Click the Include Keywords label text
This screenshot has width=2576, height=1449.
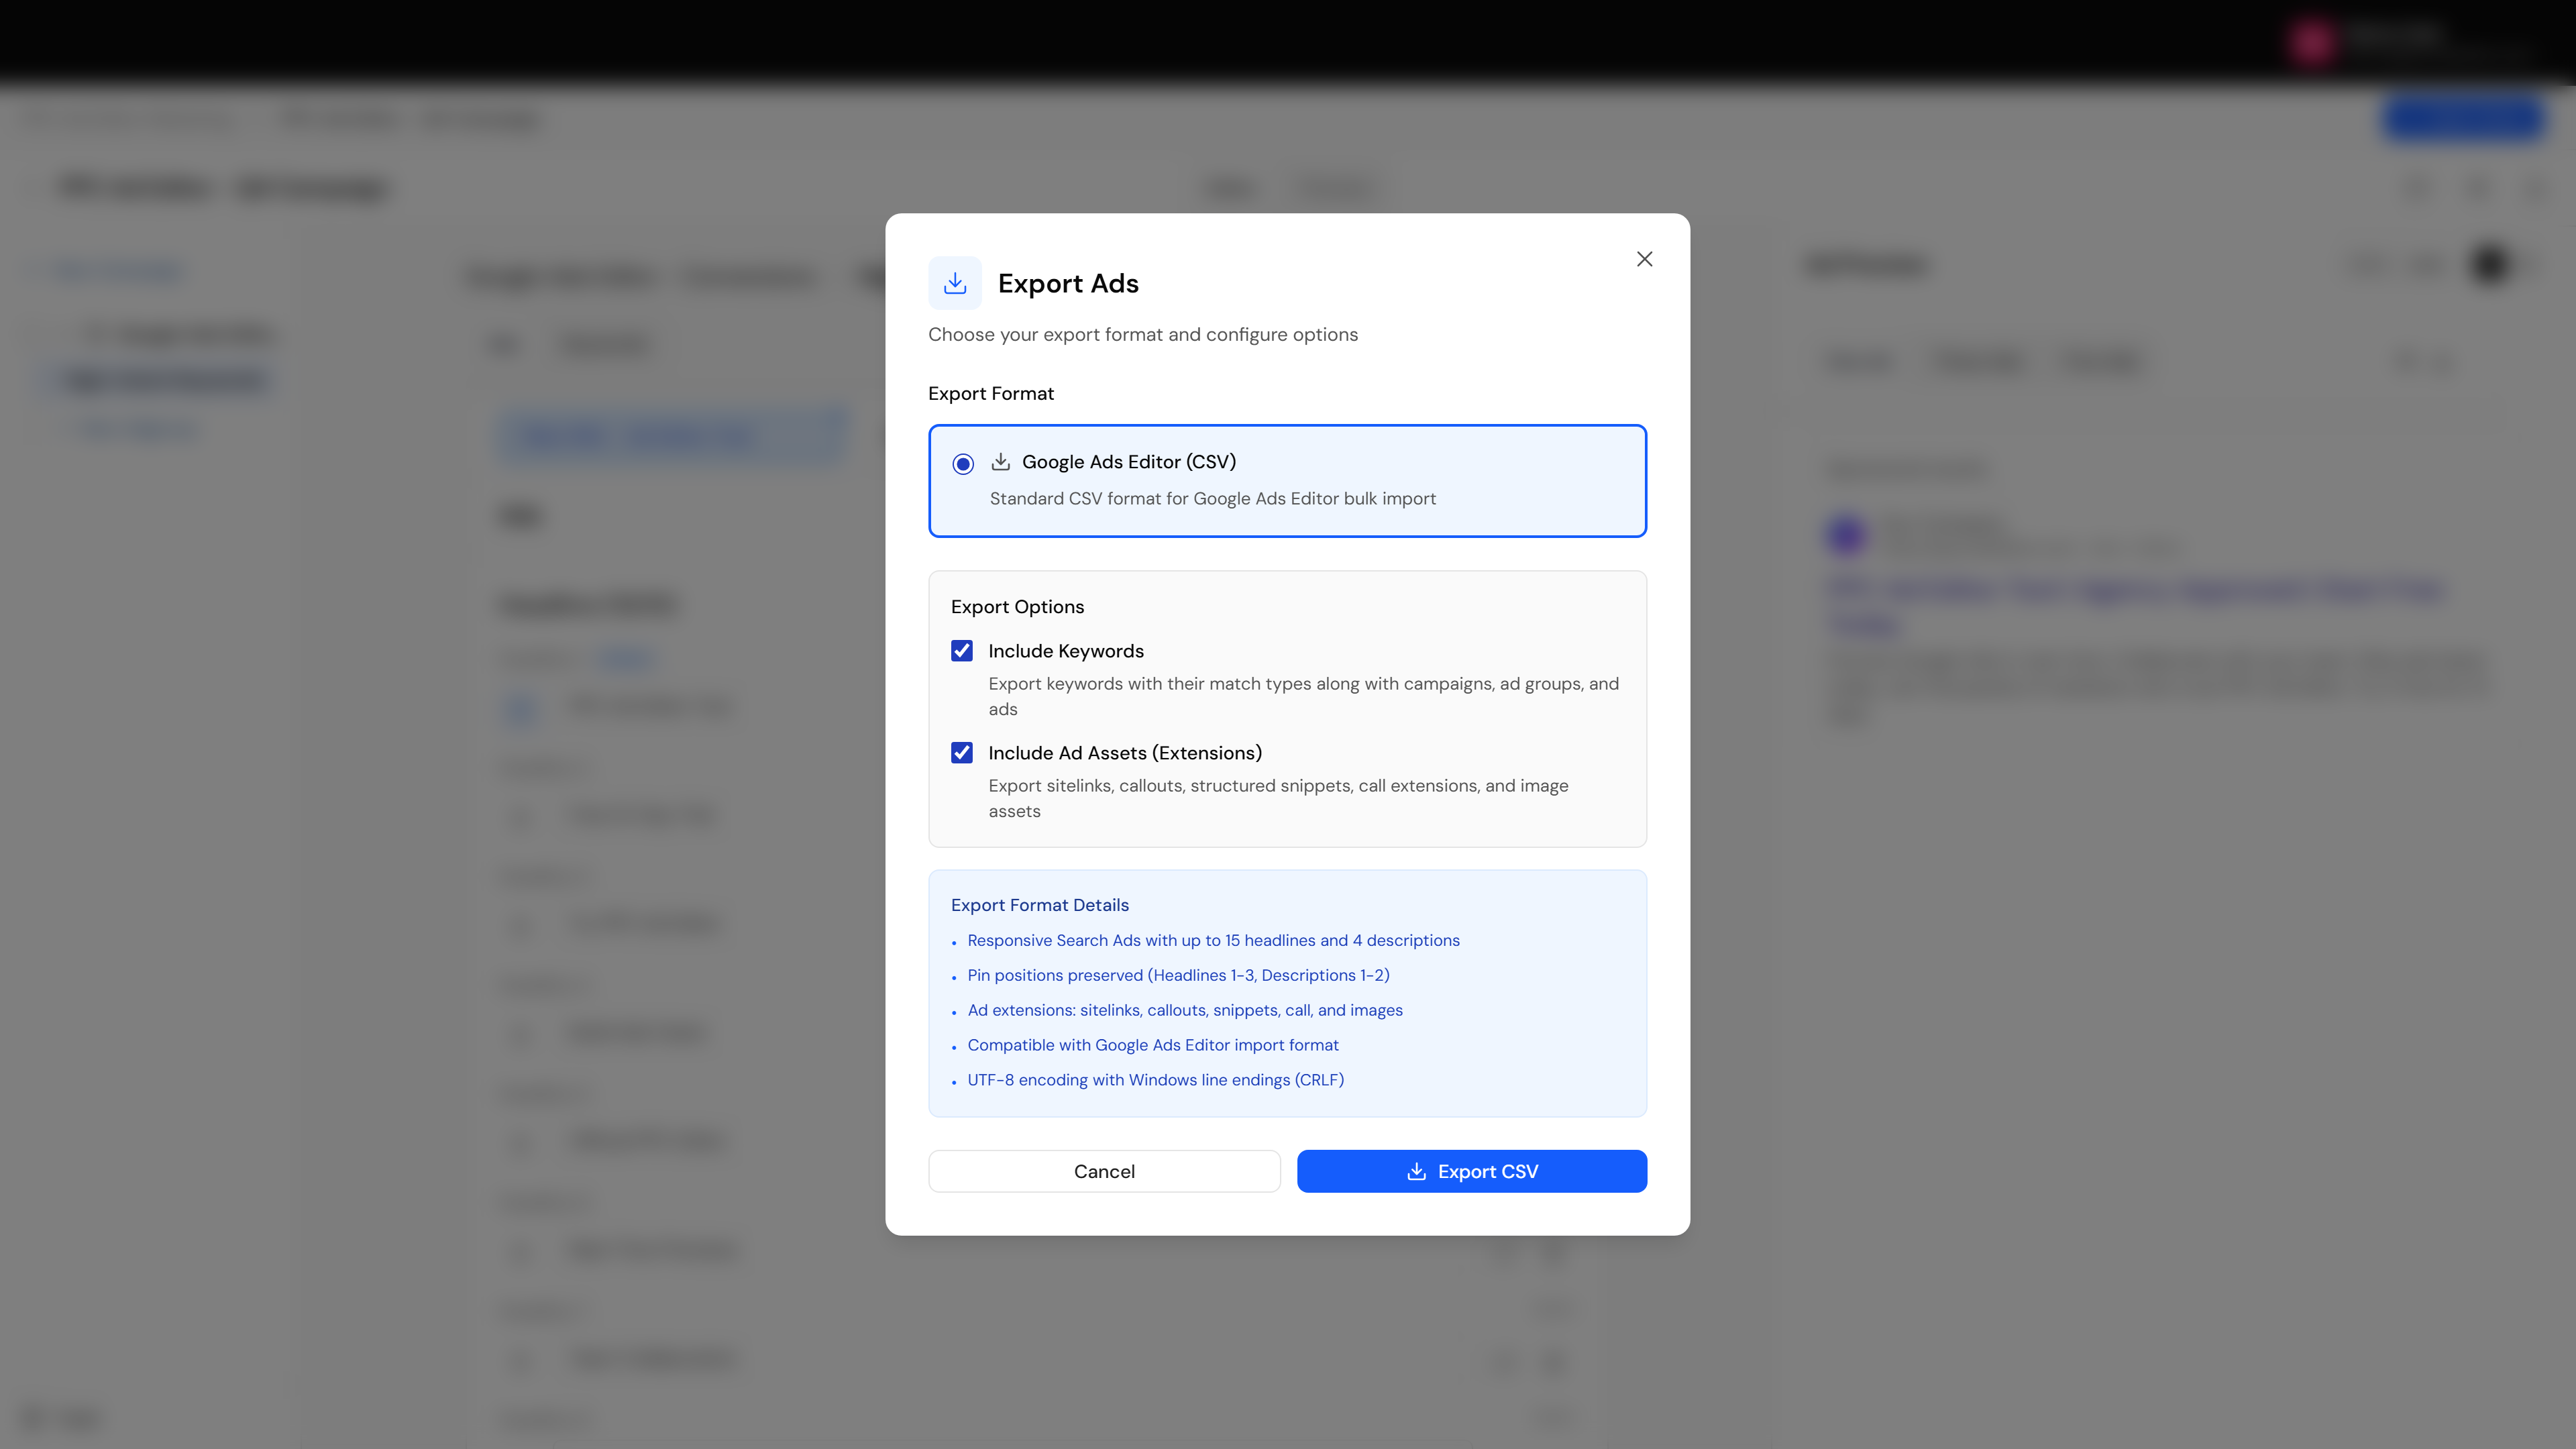point(1066,651)
